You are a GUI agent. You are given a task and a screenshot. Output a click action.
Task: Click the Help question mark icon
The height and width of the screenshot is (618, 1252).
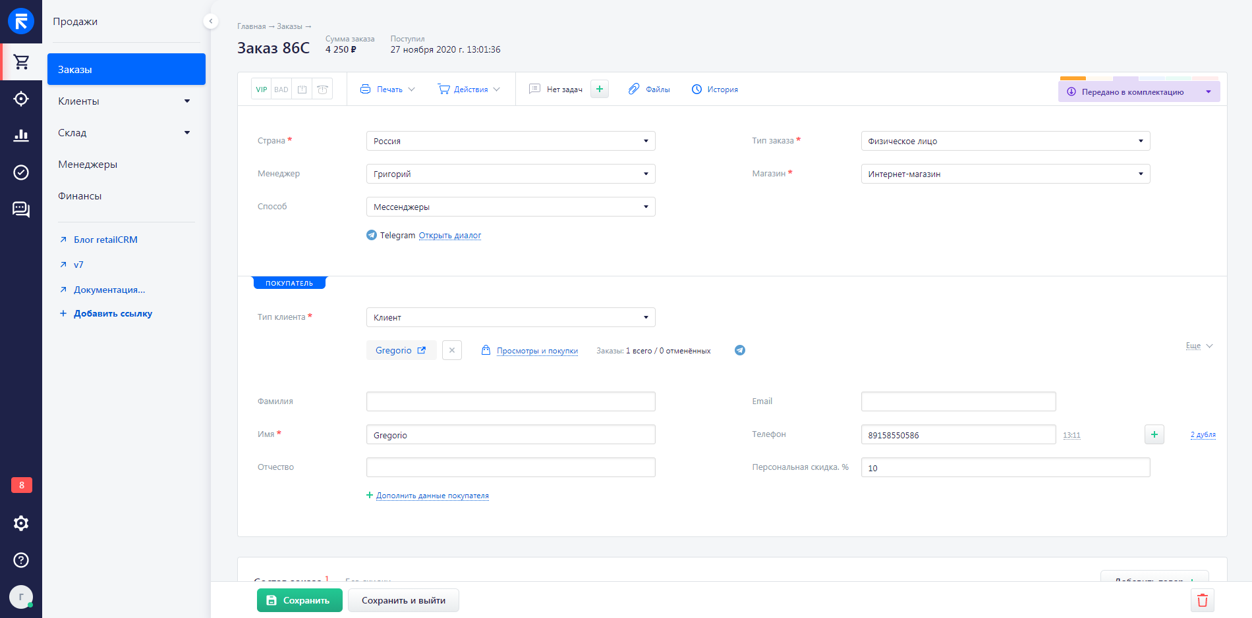[x=21, y=560]
